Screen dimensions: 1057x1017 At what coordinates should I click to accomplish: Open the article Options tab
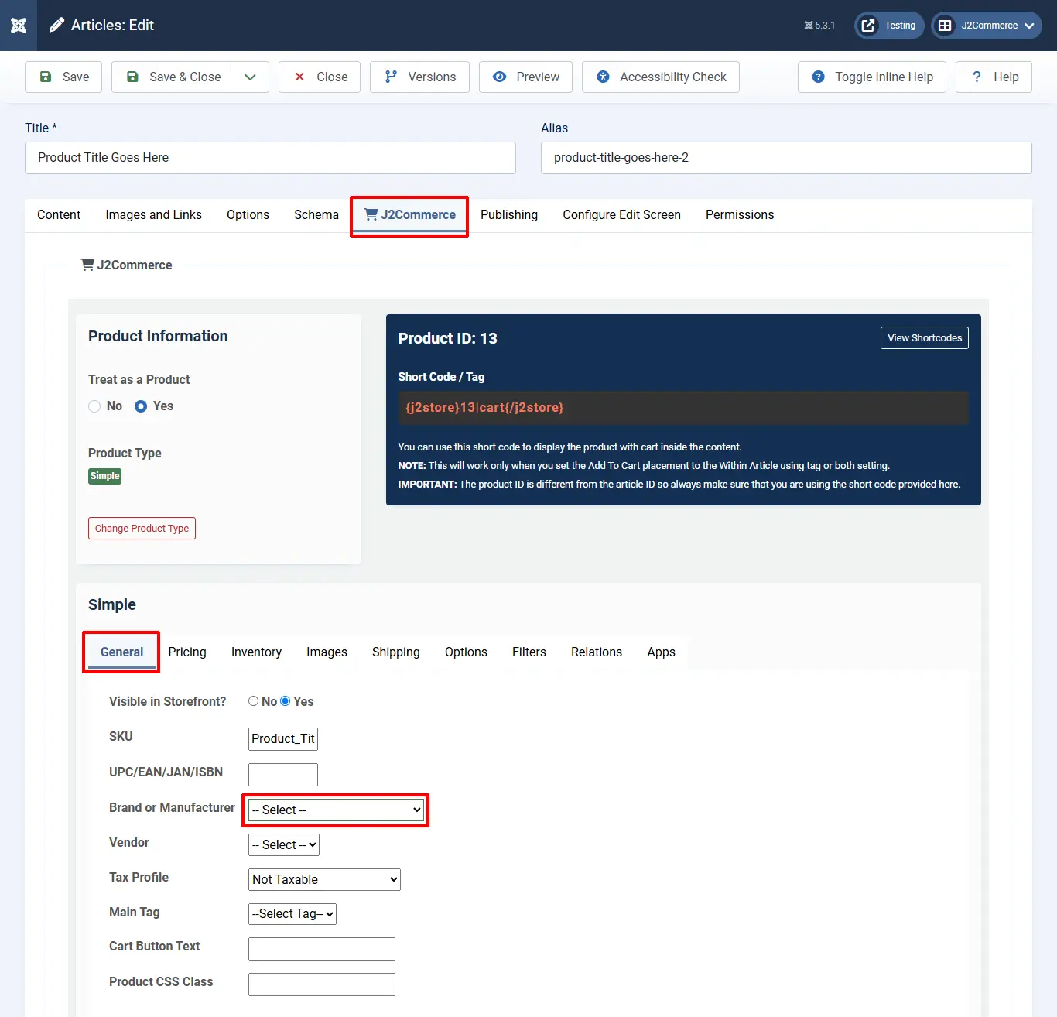coord(248,215)
